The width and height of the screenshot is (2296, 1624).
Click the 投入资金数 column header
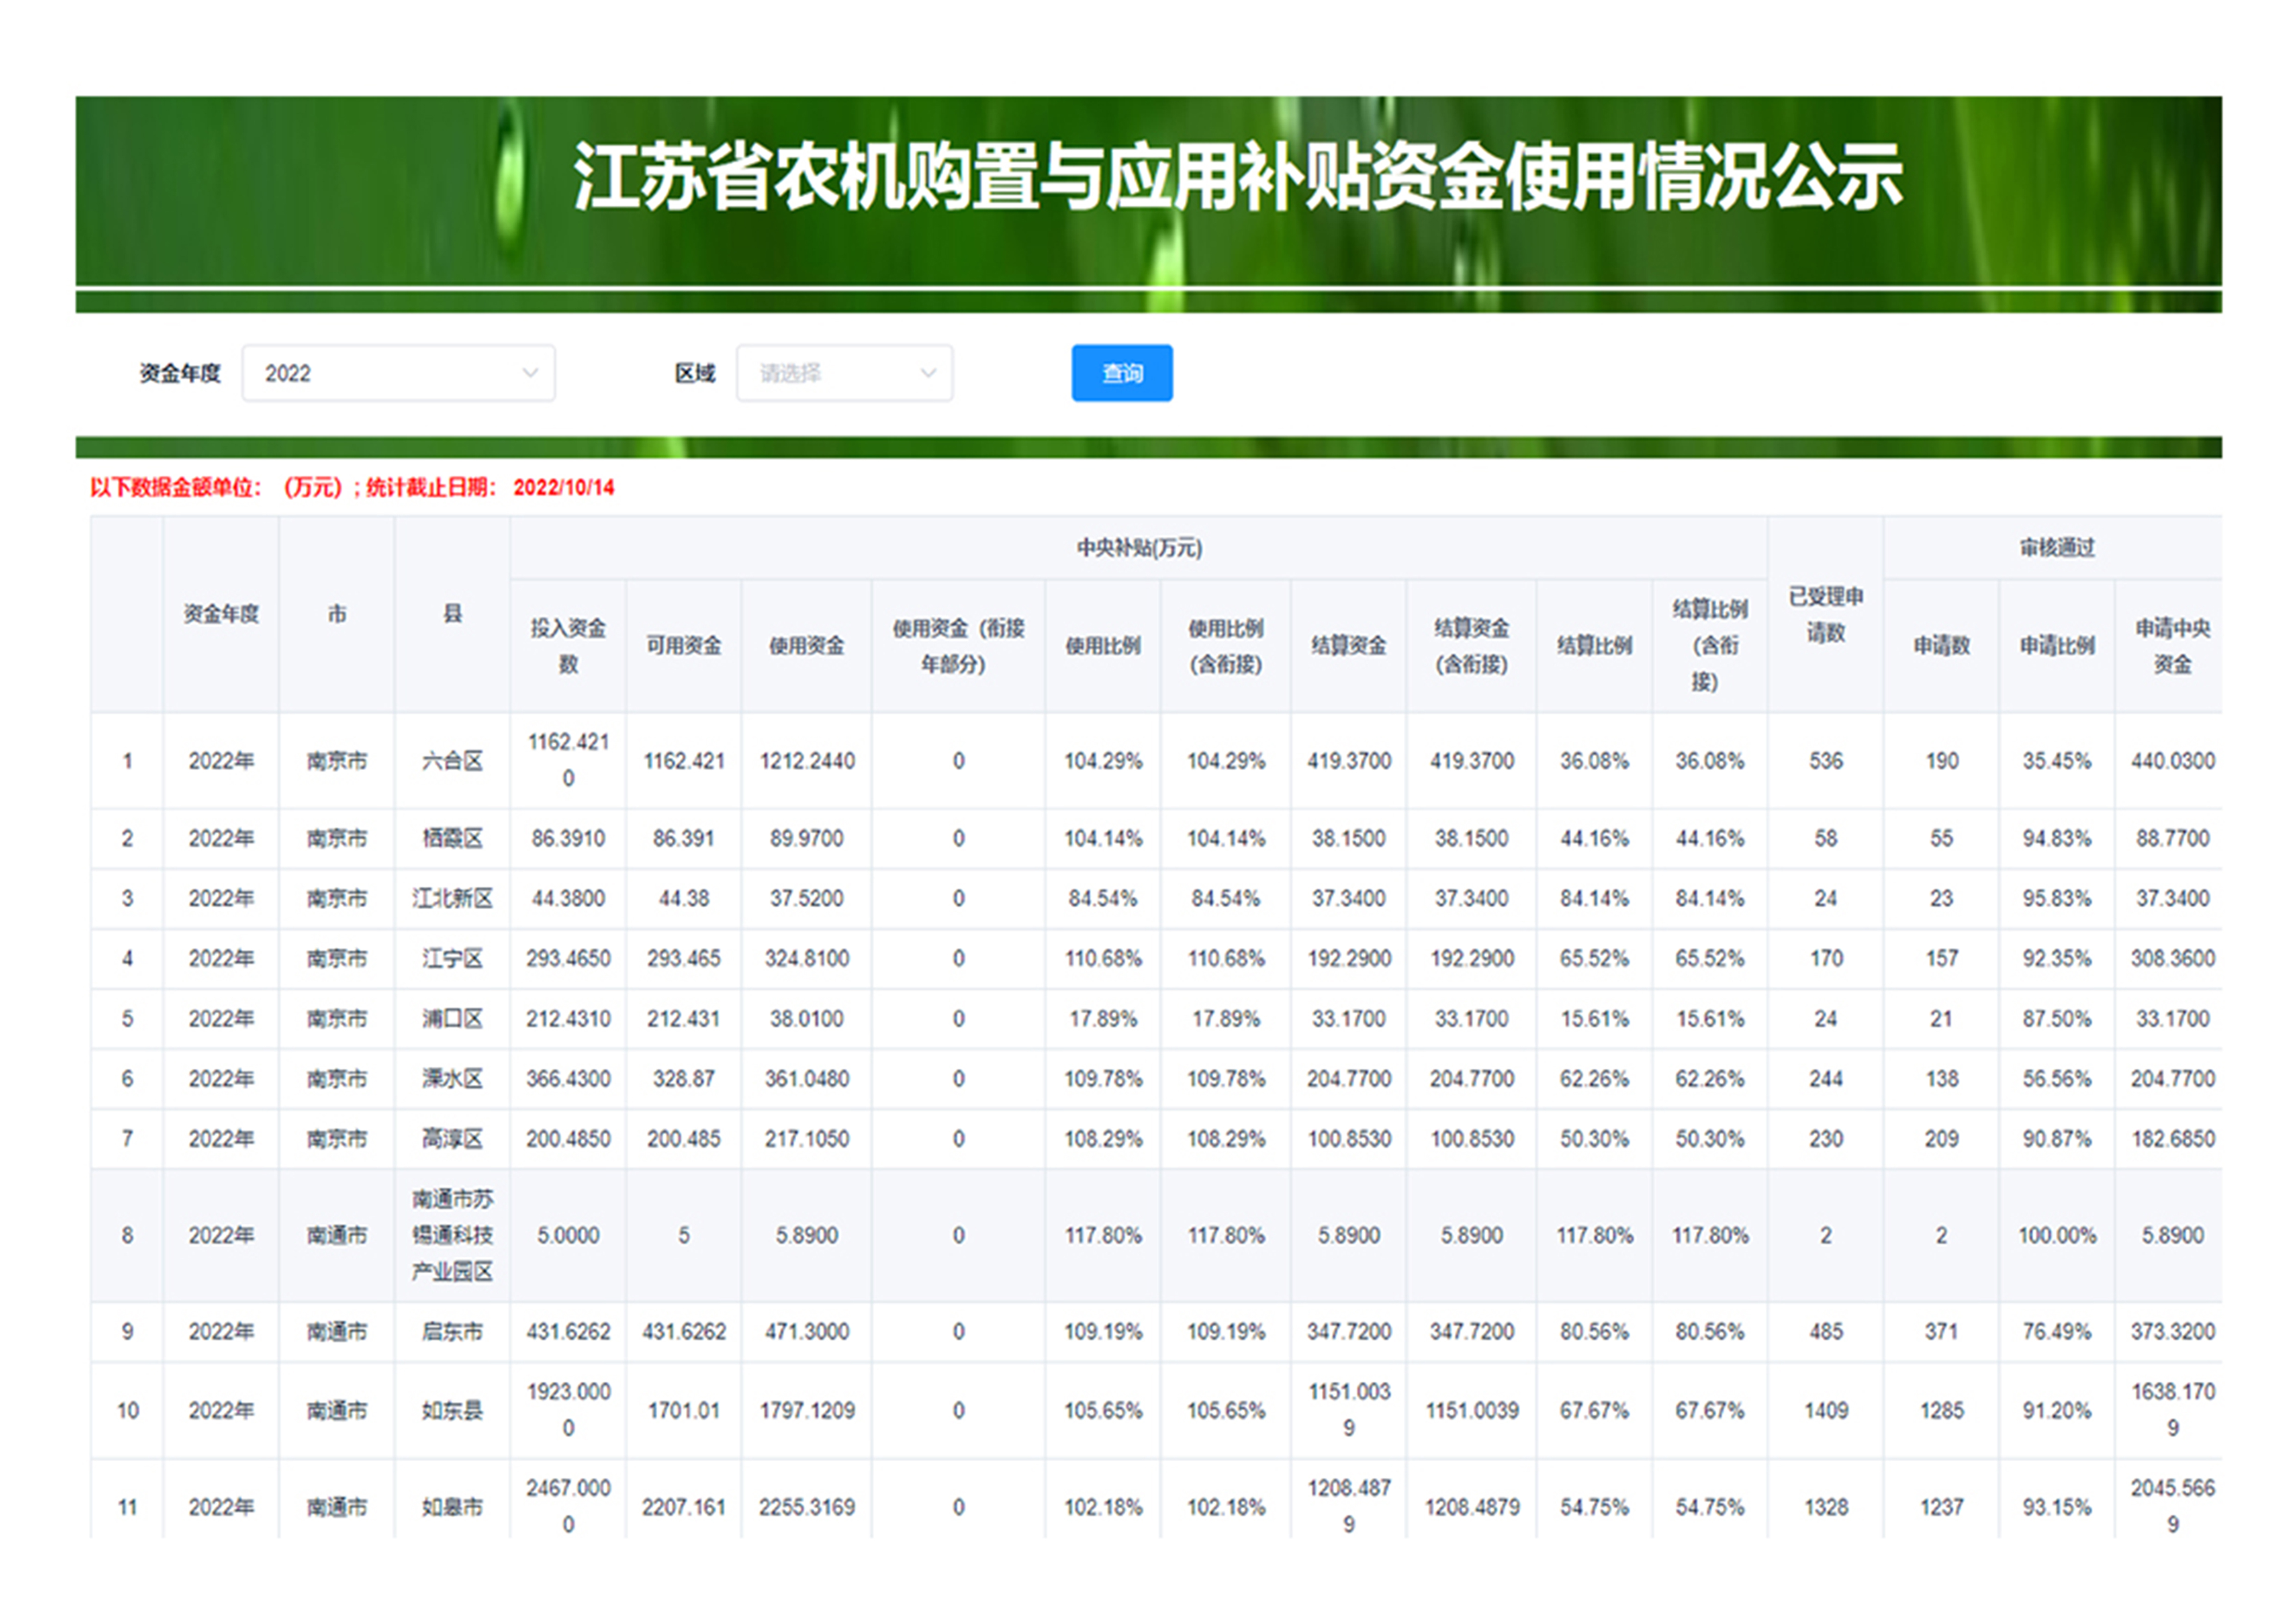(568, 645)
